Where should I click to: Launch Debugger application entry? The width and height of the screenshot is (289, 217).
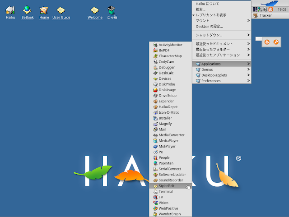(171, 67)
